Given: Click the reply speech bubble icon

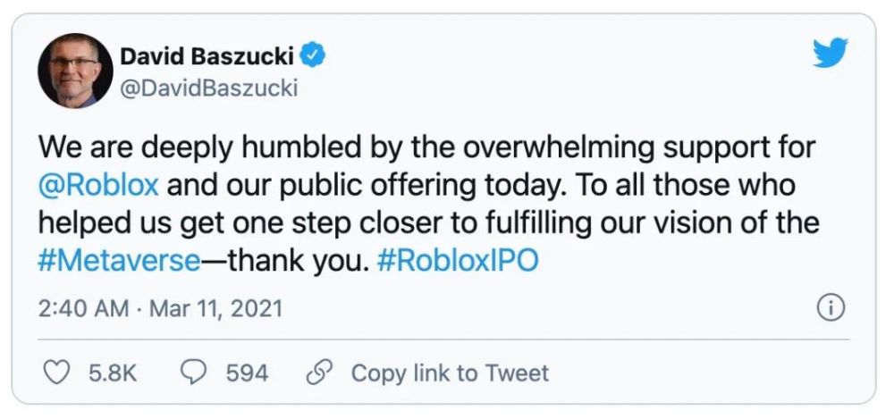Looking at the screenshot, I should (x=193, y=372).
